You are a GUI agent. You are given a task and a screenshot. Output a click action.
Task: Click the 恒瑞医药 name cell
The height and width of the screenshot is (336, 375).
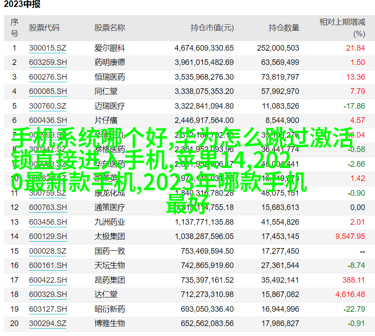pyautogui.click(x=110, y=77)
